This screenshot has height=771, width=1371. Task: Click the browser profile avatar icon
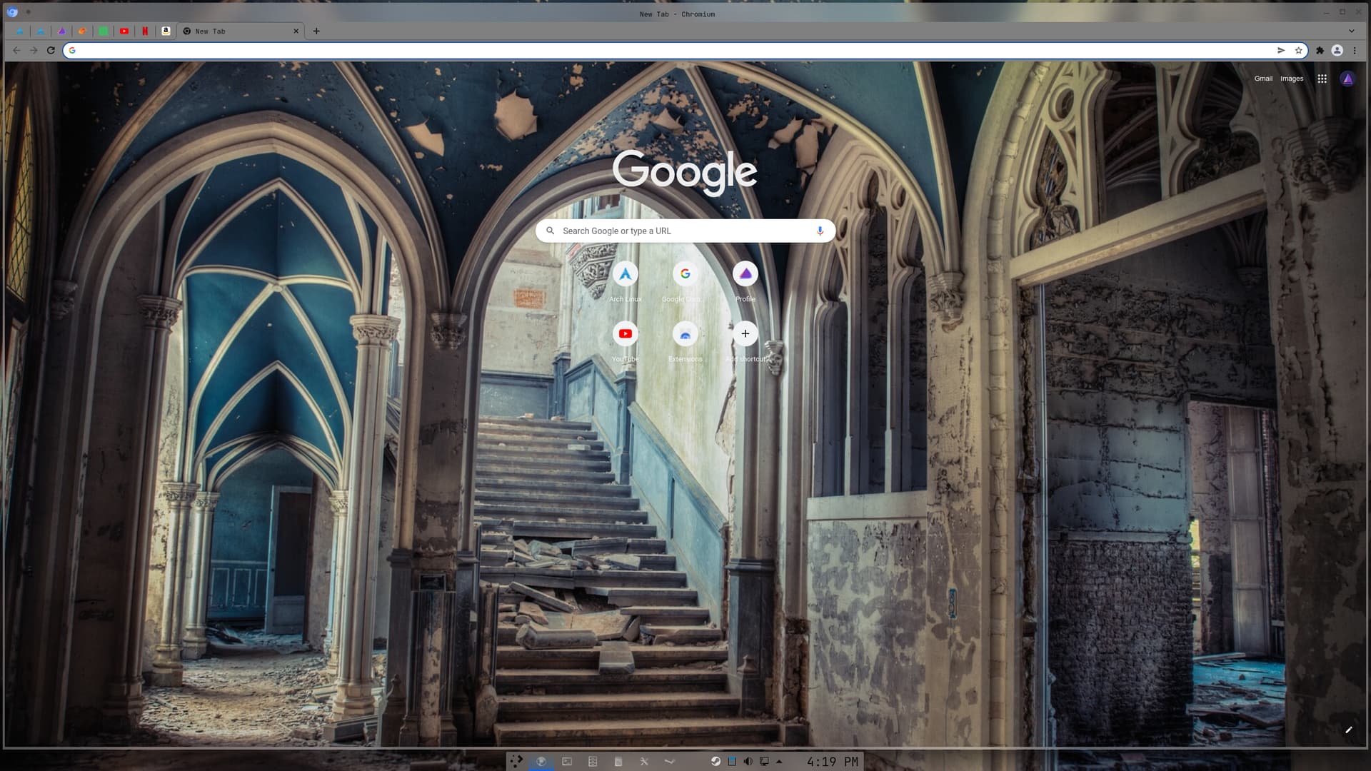[1336, 50]
